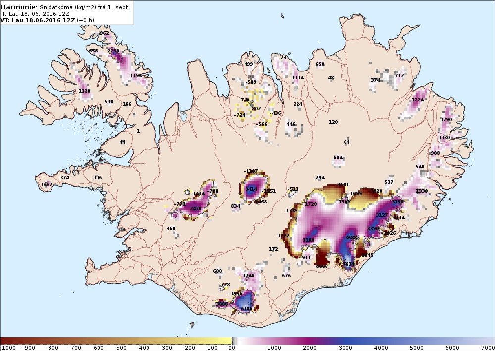Screen dimensions: 495x351
Task: Click the 650 value label
Action: pos(320,64)
